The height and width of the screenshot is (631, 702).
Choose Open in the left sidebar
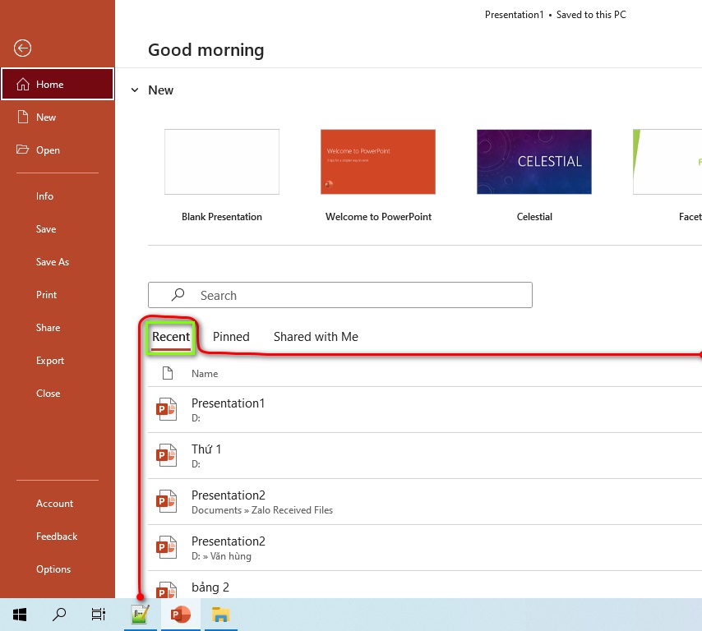pos(58,150)
